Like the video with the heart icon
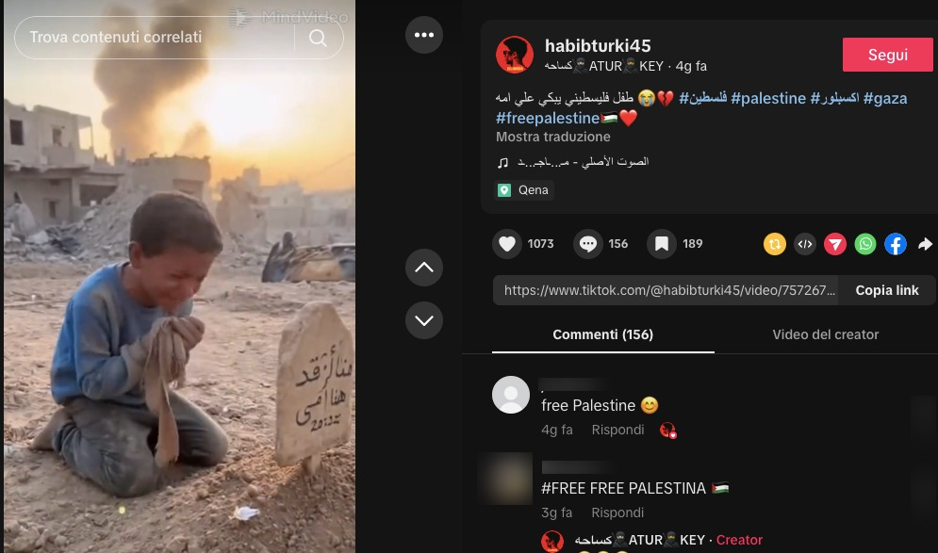Viewport: 938px width, 553px height. click(x=506, y=244)
